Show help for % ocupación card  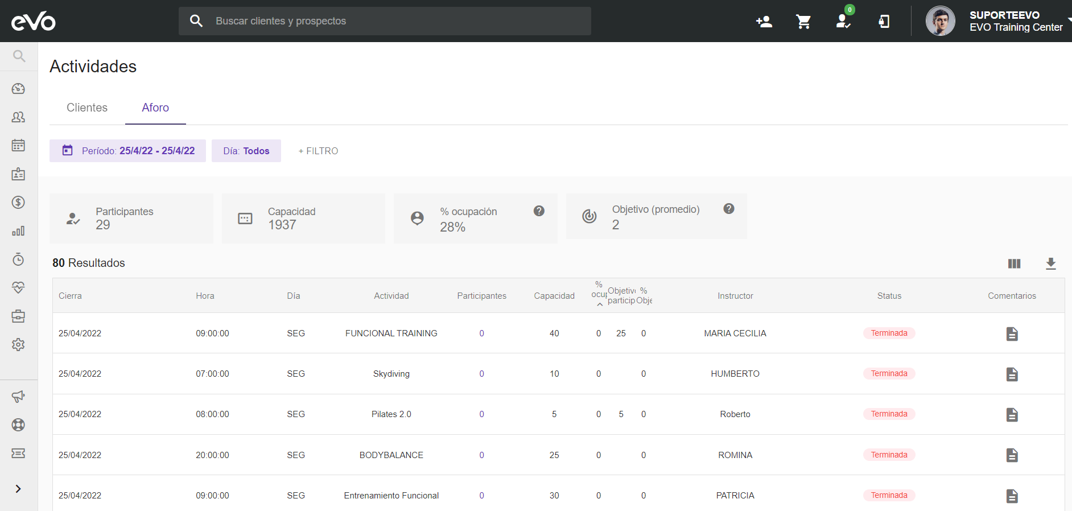(539, 211)
